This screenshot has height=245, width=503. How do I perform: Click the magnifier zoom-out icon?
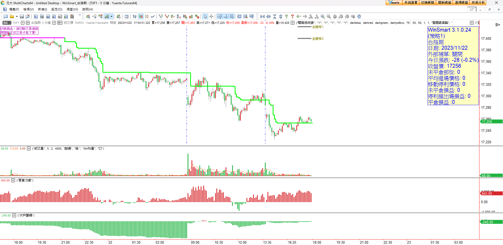329,16
